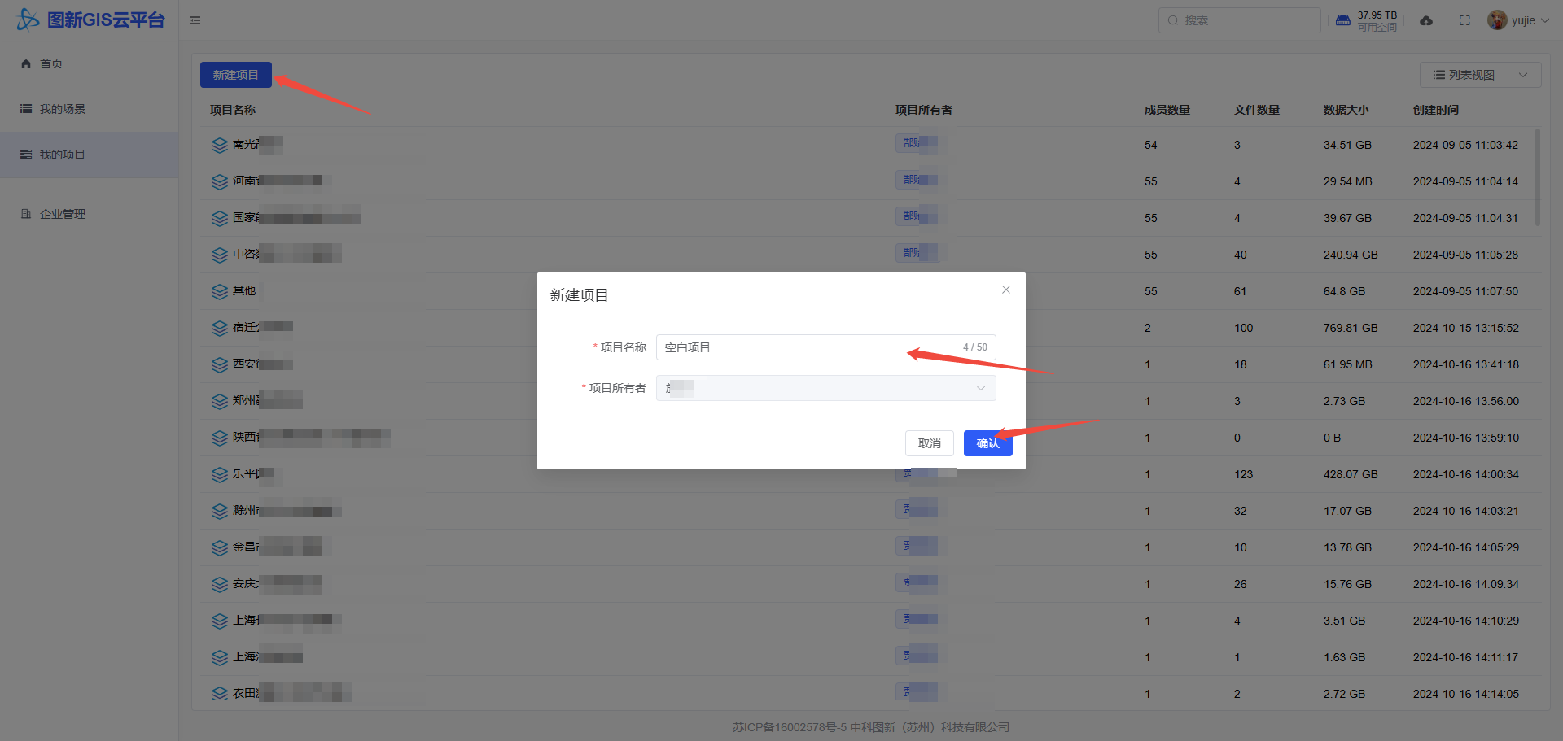
Task: Click the layer icon beside 其他 project
Action: tap(220, 291)
